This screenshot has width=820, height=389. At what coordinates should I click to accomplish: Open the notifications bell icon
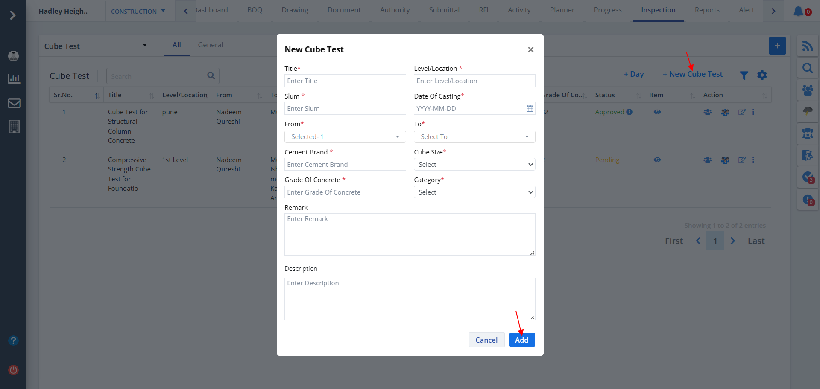point(798,11)
